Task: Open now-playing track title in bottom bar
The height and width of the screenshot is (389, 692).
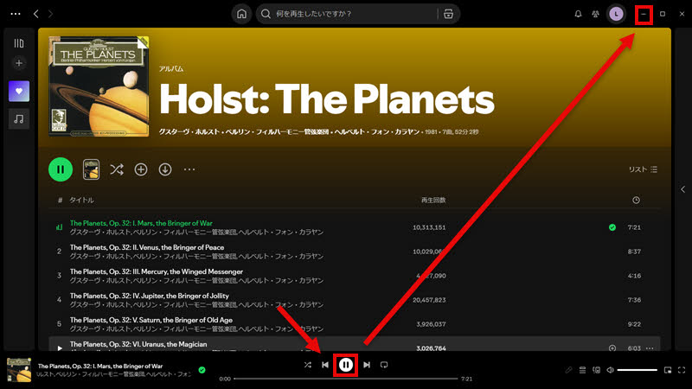Action: (100, 366)
